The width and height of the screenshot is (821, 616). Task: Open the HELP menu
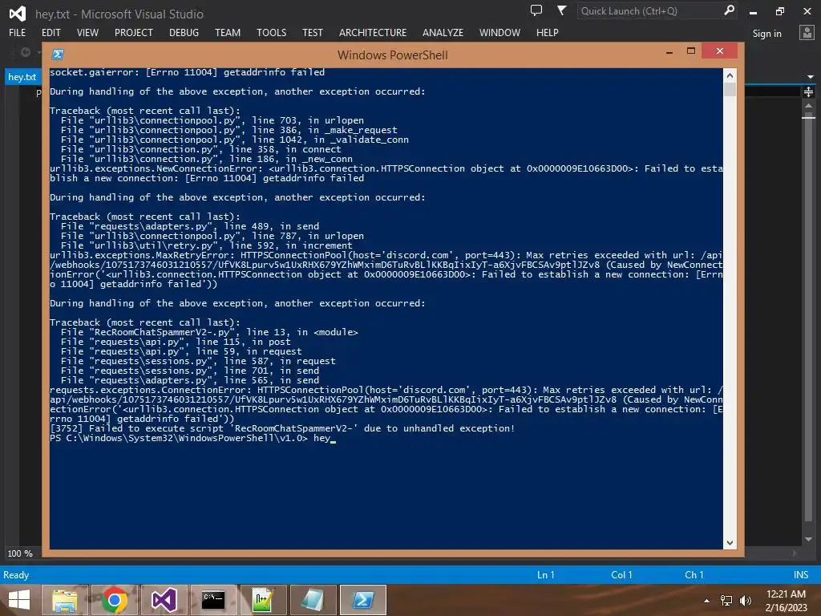(x=547, y=32)
